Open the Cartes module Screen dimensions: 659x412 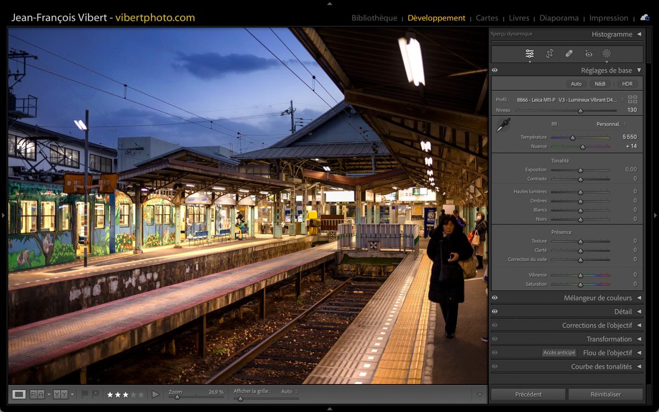(487, 18)
